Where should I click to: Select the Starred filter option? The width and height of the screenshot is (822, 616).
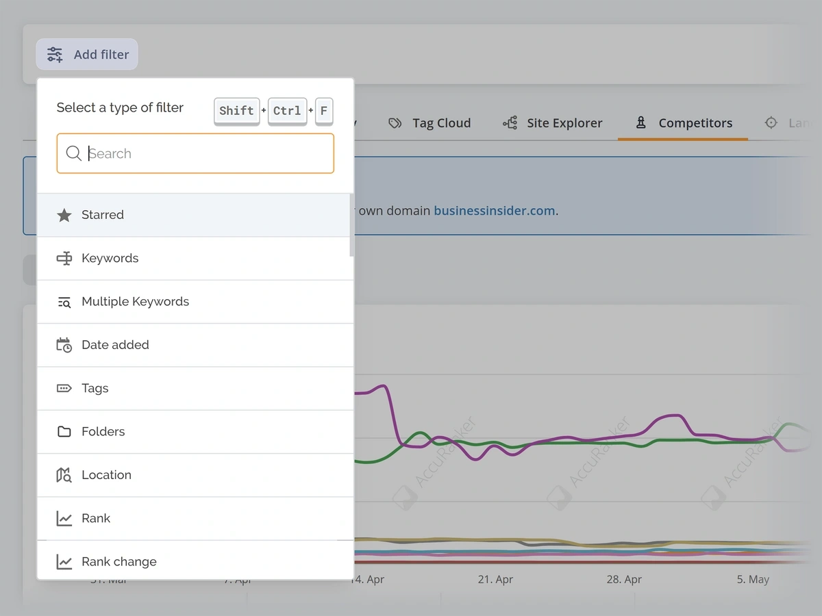pos(195,215)
